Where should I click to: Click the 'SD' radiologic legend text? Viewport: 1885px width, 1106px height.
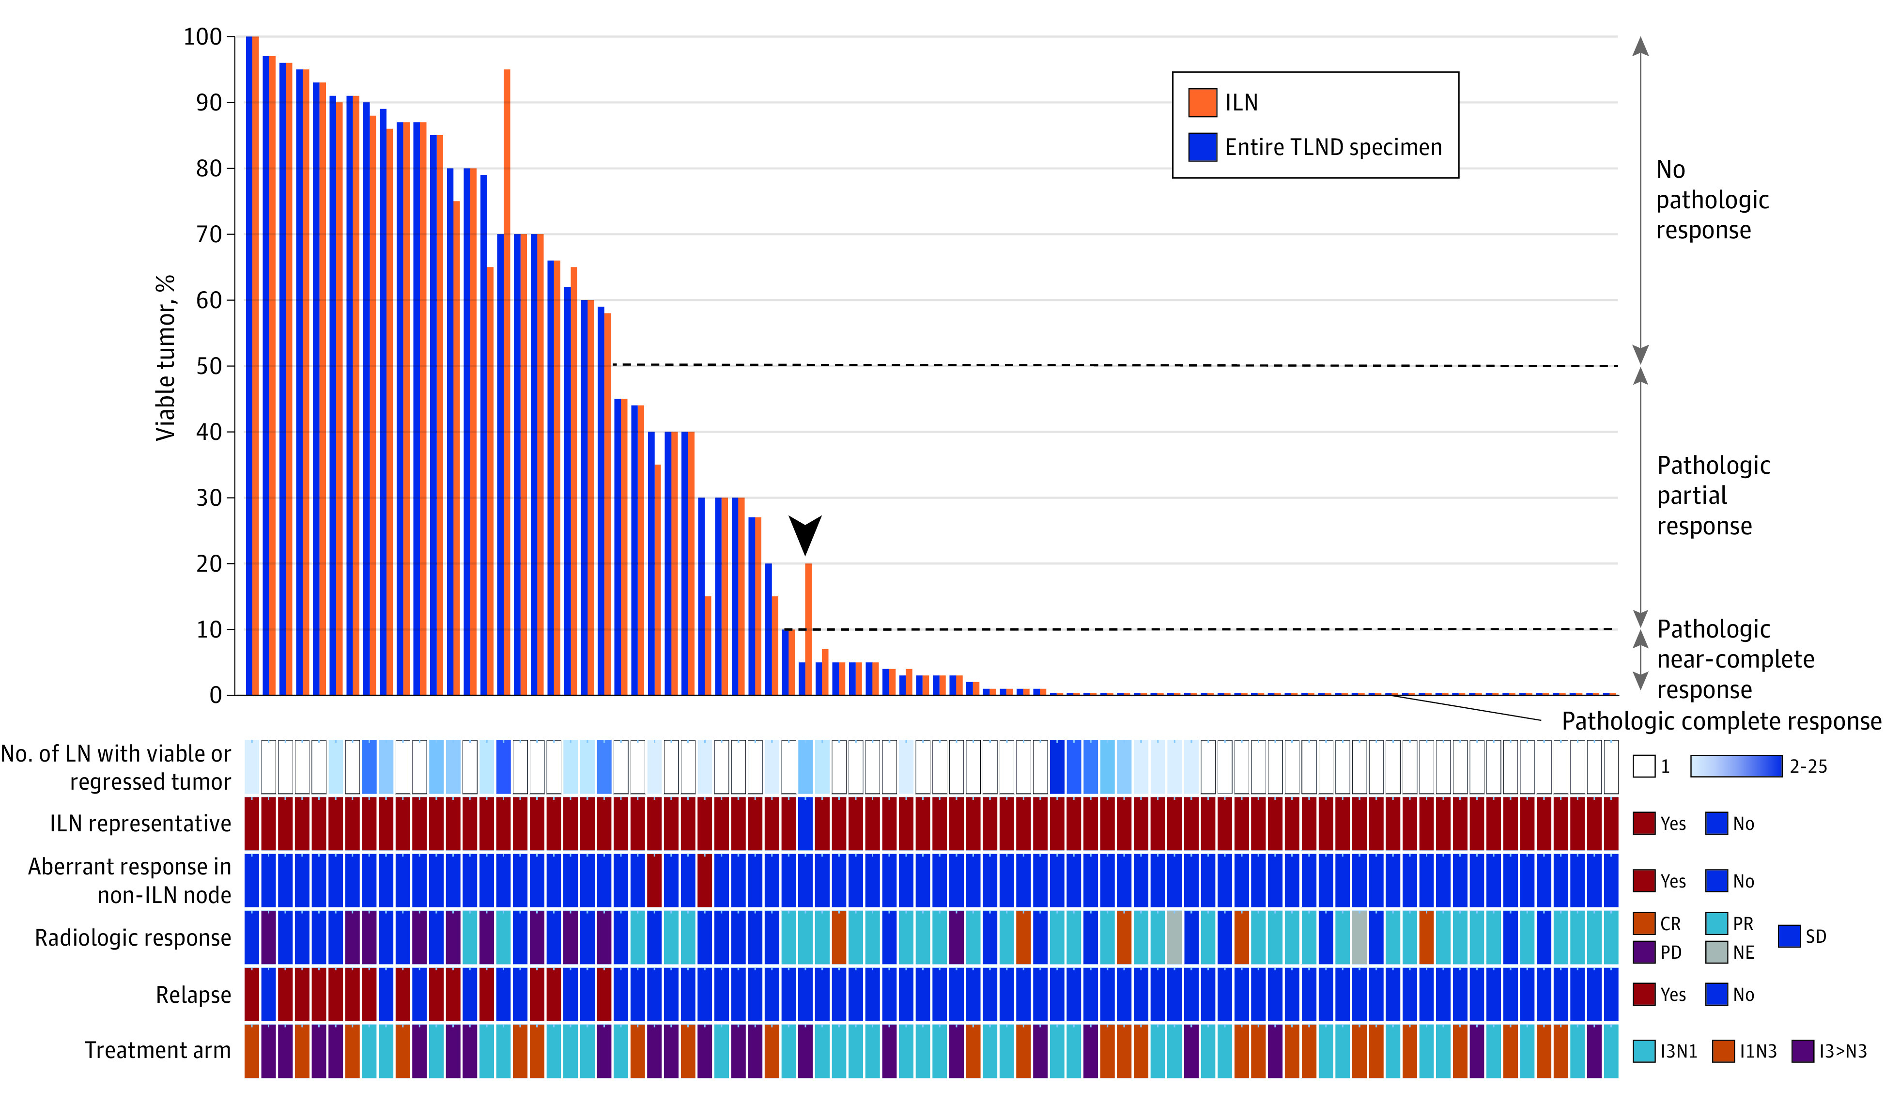[1816, 936]
